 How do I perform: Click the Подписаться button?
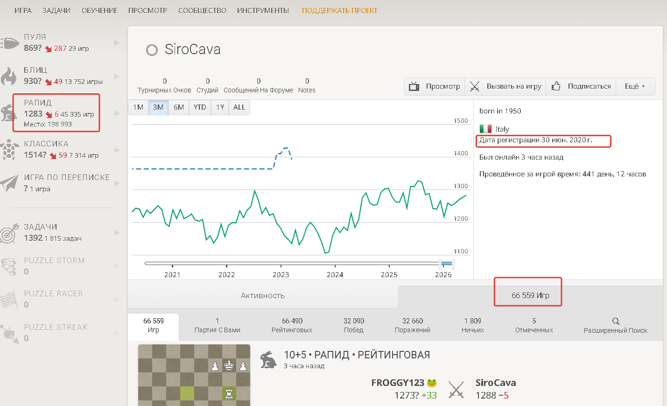581,86
